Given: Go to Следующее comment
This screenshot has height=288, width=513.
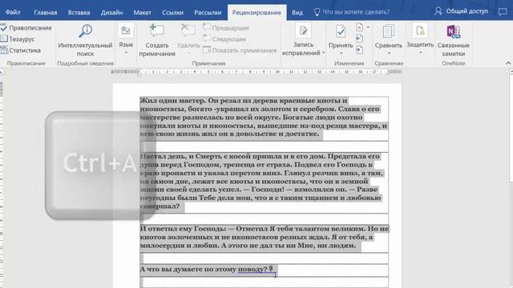Looking at the screenshot, I should [x=224, y=39].
